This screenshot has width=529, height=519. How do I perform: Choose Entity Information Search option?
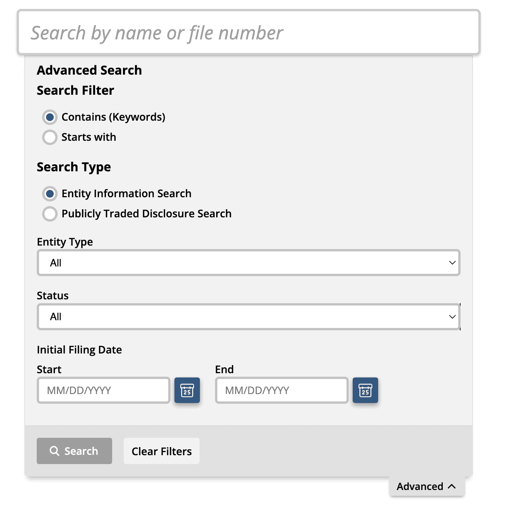coord(50,193)
